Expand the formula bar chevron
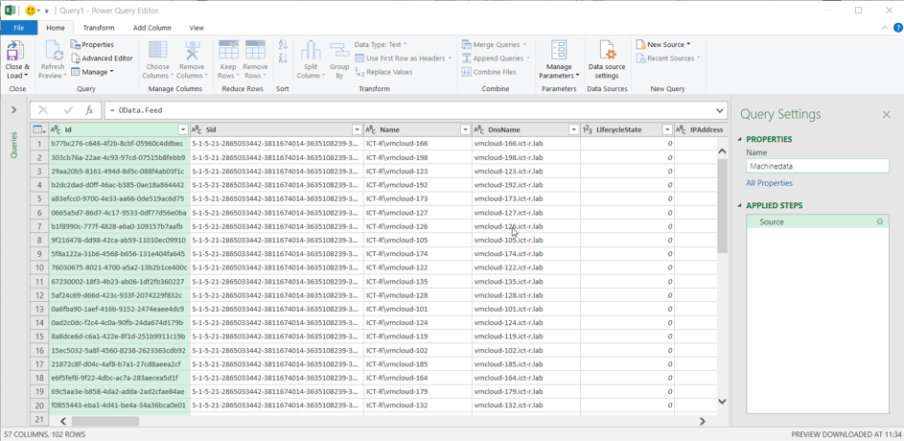Screen dimensions: 904x441 [x=720, y=110]
